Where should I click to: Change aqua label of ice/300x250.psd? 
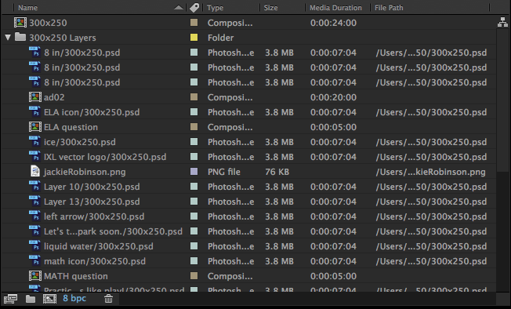(x=194, y=141)
